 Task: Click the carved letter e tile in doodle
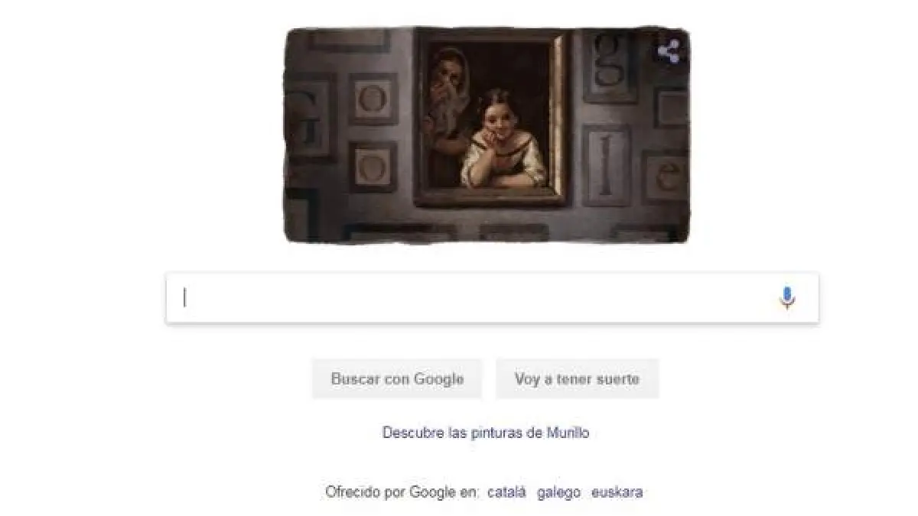pos(666,177)
